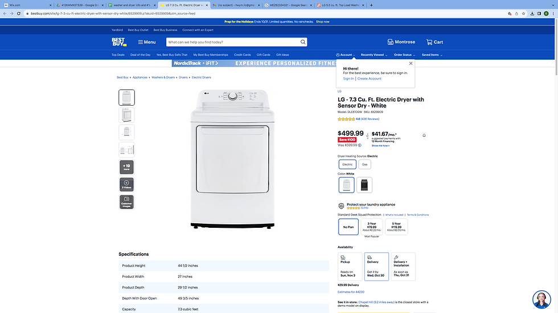Select the Delivery availability option
The height and width of the screenshot is (313, 558).
(376, 266)
